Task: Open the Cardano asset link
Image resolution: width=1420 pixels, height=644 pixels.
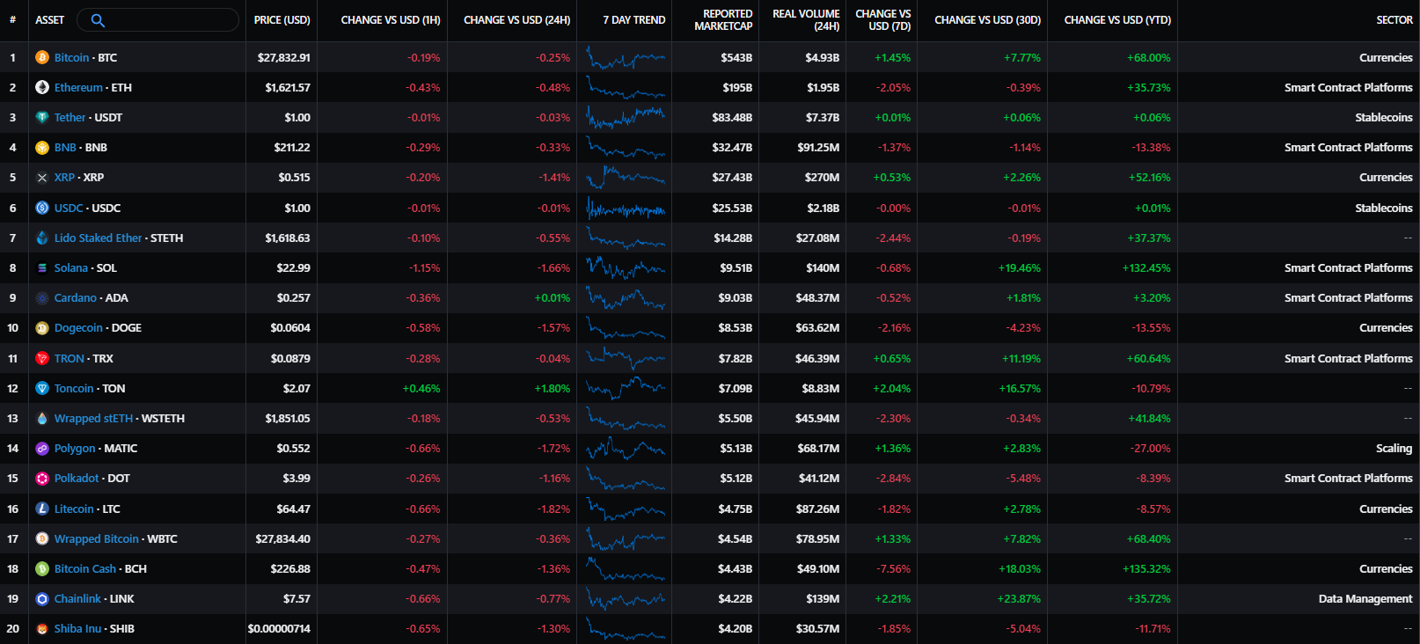Action: (75, 298)
